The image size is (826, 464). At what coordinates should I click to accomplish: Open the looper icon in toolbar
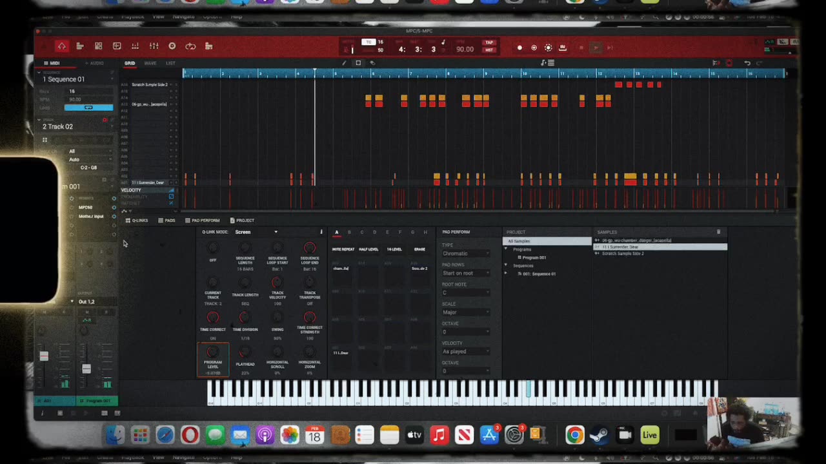click(190, 46)
